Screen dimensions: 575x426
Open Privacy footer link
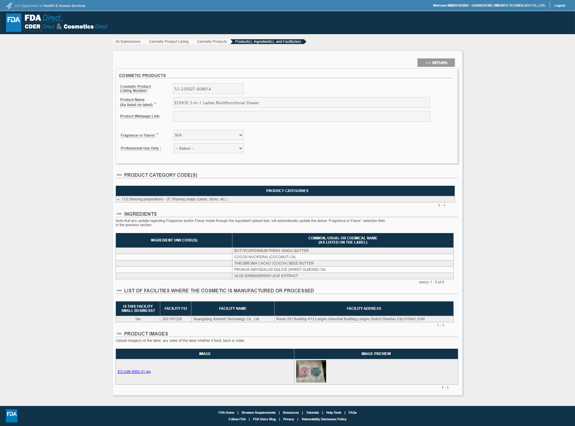288,419
